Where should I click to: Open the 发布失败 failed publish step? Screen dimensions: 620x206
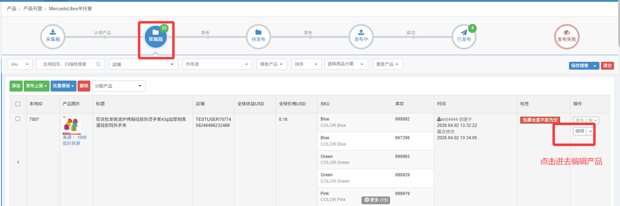tap(567, 36)
